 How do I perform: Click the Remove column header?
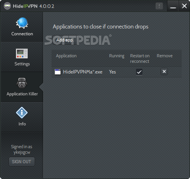point(165,56)
